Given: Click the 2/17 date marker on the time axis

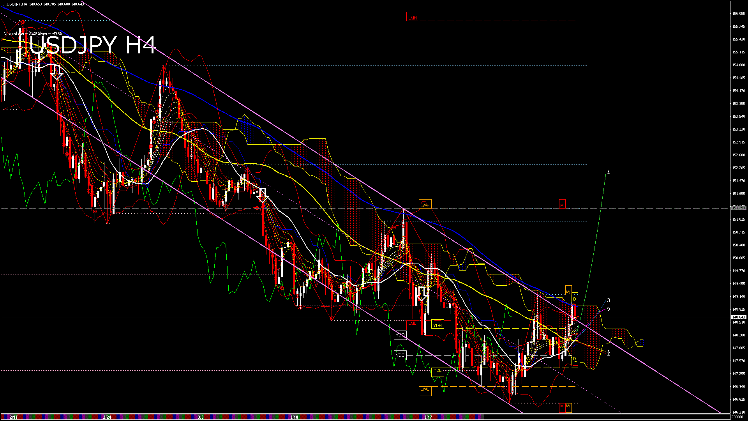Looking at the screenshot, I should pyautogui.click(x=14, y=417).
